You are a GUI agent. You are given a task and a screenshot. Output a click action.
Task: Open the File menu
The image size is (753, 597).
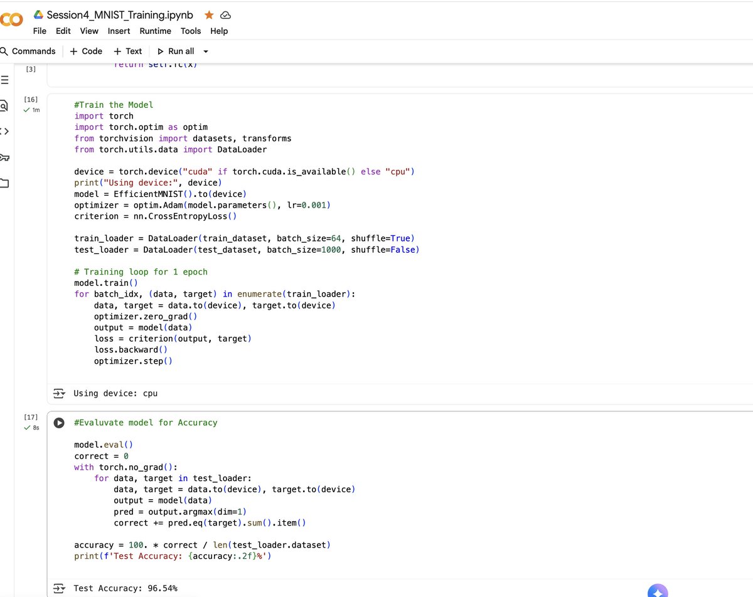40,31
